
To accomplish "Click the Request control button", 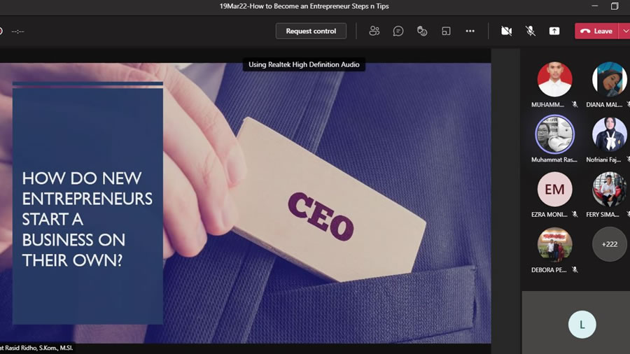I will [x=311, y=31].
